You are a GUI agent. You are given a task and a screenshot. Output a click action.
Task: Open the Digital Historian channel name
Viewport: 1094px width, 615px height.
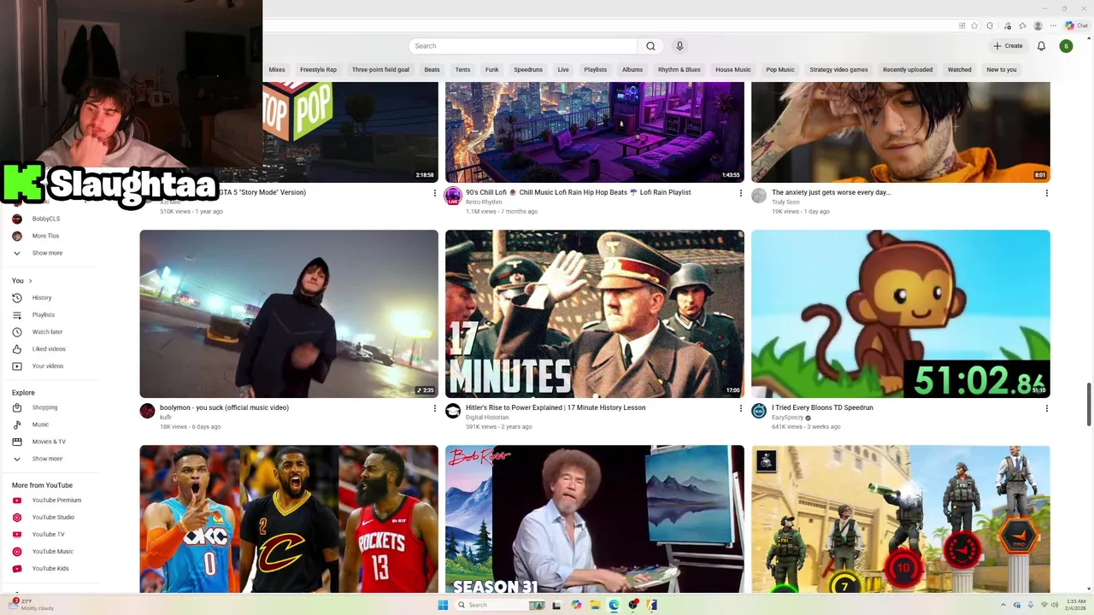[x=487, y=418]
